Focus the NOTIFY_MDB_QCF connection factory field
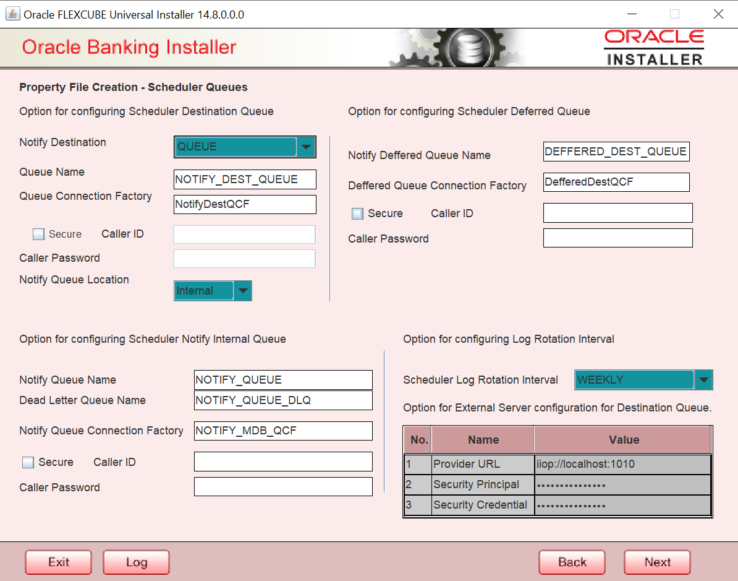The image size is (738, 581). coord(283,431)
